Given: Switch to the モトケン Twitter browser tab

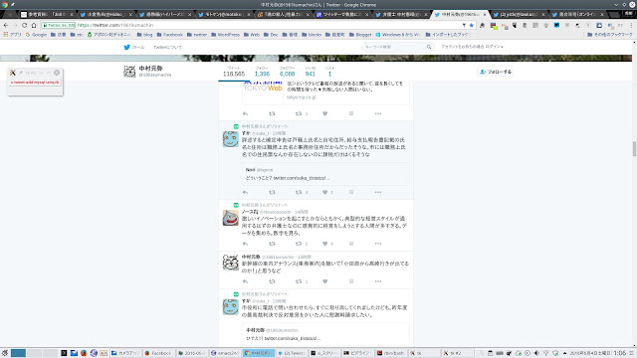Looking at the screenshot, I should [x=224, y=14].
